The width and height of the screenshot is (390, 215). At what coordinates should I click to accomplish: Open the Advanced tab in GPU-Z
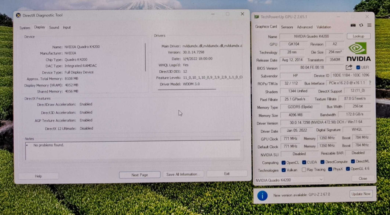tap(305, 27)
